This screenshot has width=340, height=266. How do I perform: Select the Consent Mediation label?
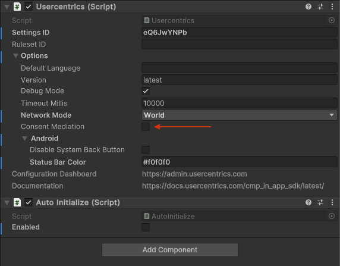point(52,127)
